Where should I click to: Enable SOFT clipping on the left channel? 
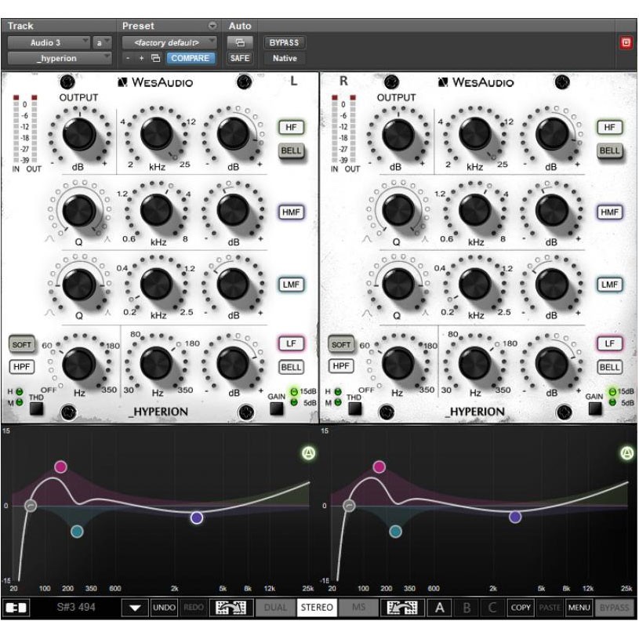pyautogui.click(x=23, y=343)
